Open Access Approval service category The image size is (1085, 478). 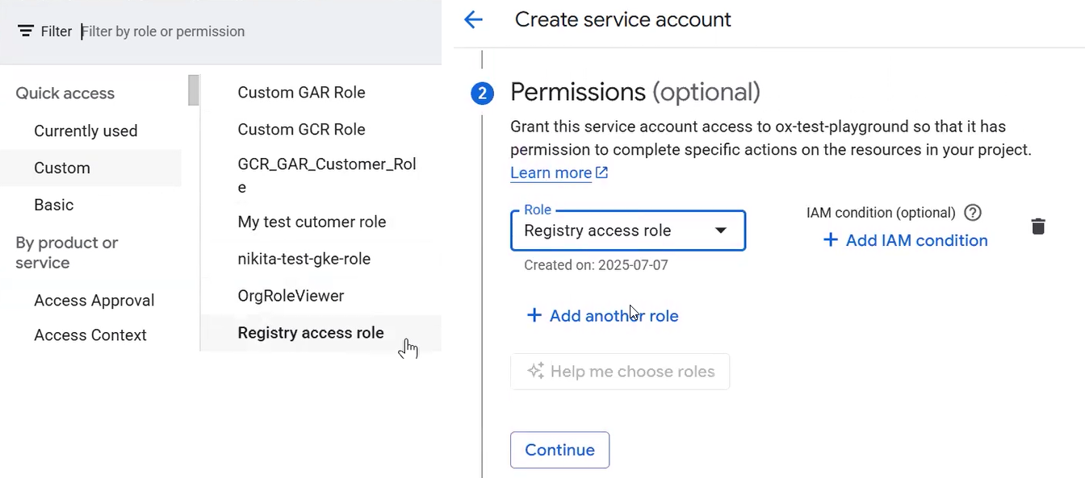[x=94, y=300]
